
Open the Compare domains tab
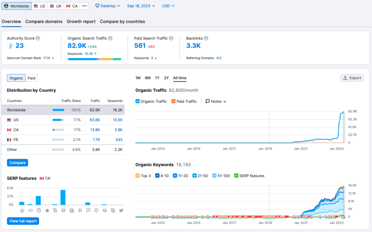[x=44, y=21]
